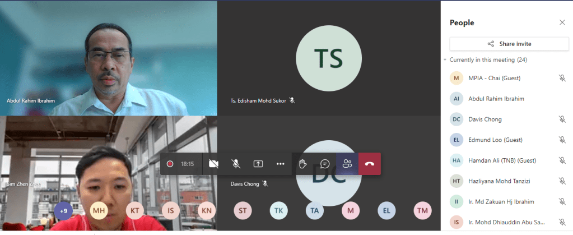This screenshot has height=235, width=573.
Task: Select MPIA - Chai (Guest) in the list
Action: click(494, 78)
